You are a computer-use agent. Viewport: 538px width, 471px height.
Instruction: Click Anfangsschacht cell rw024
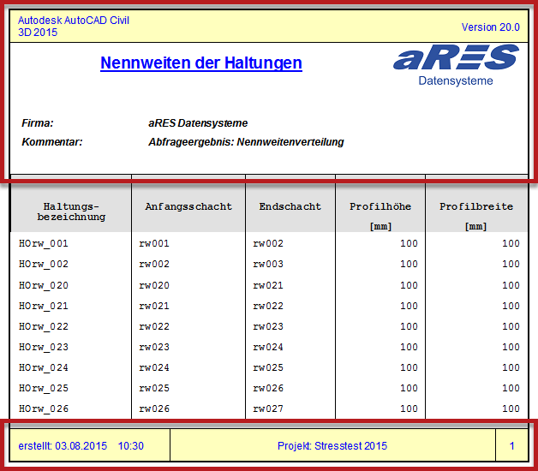[154, 367]
